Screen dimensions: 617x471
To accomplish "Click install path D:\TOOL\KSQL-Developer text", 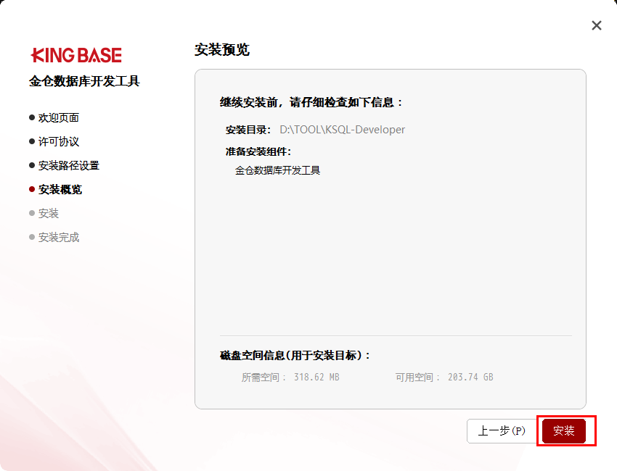I will (x=342, y=130).
